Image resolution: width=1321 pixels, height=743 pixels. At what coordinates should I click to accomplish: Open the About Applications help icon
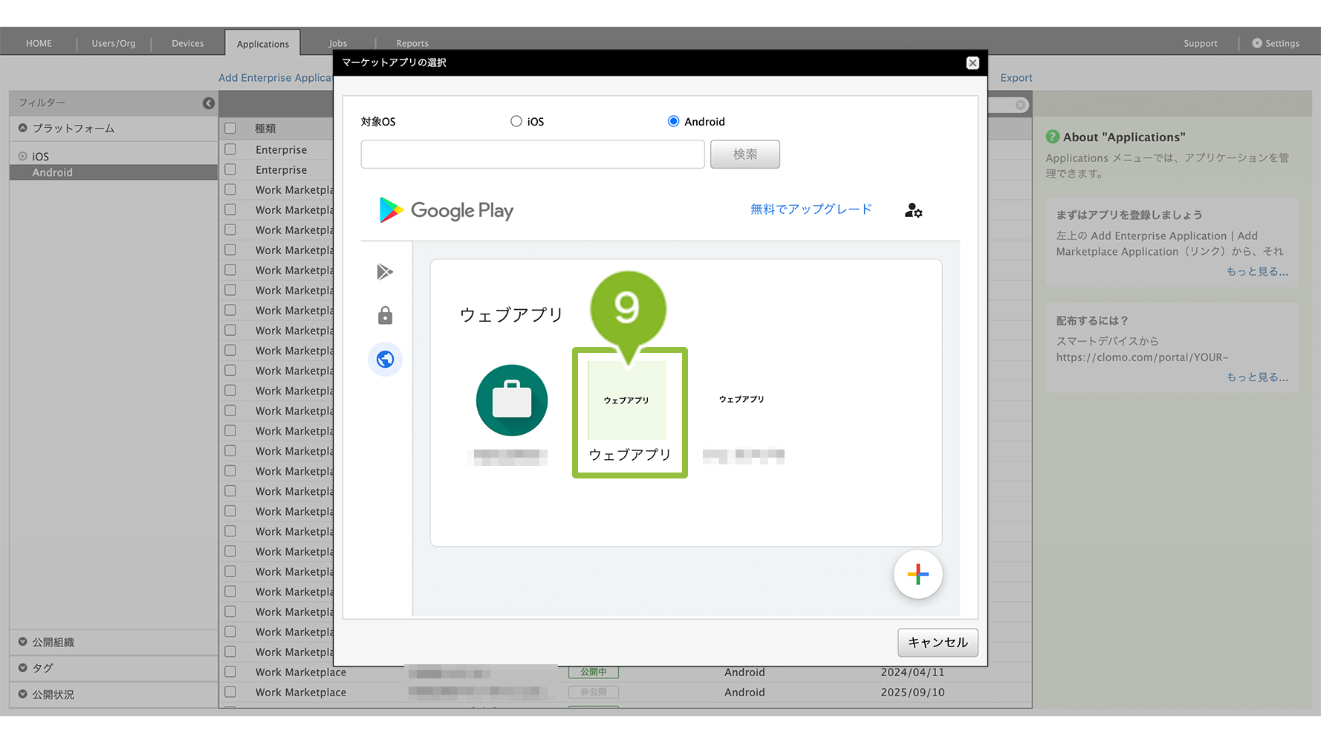(x=1053, y=137)
